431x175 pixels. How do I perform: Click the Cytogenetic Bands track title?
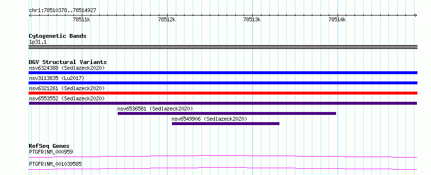[x=58, y=36]
